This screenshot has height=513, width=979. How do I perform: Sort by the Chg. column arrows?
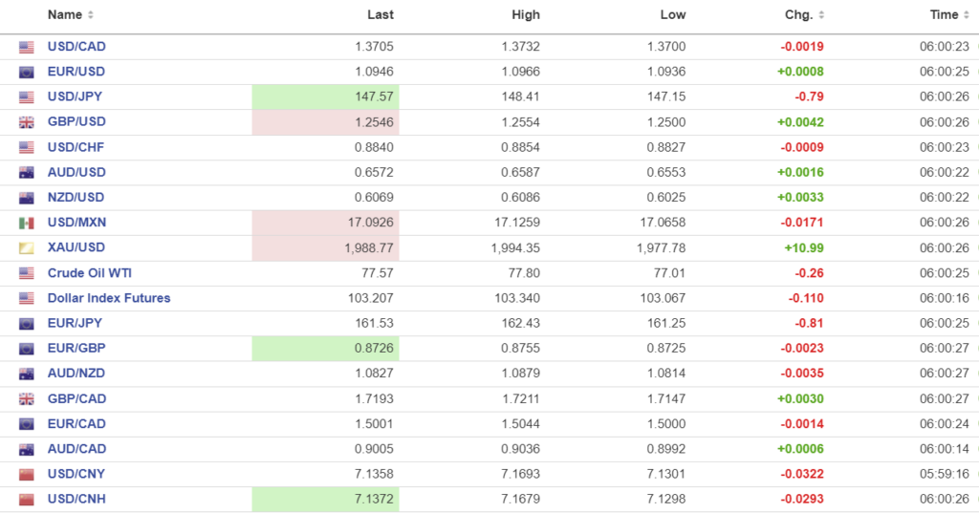(822, 15)
